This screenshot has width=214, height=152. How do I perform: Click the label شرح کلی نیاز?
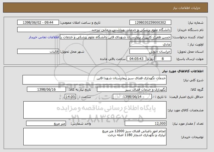pyautogui.click(x=193, y=80)
